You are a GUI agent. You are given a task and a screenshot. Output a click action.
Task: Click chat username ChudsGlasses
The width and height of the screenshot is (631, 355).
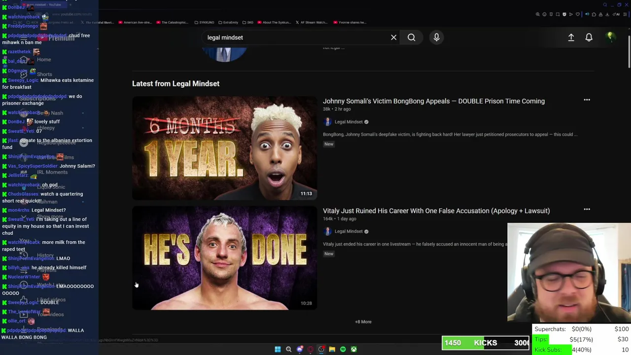[x=23, y=194]
